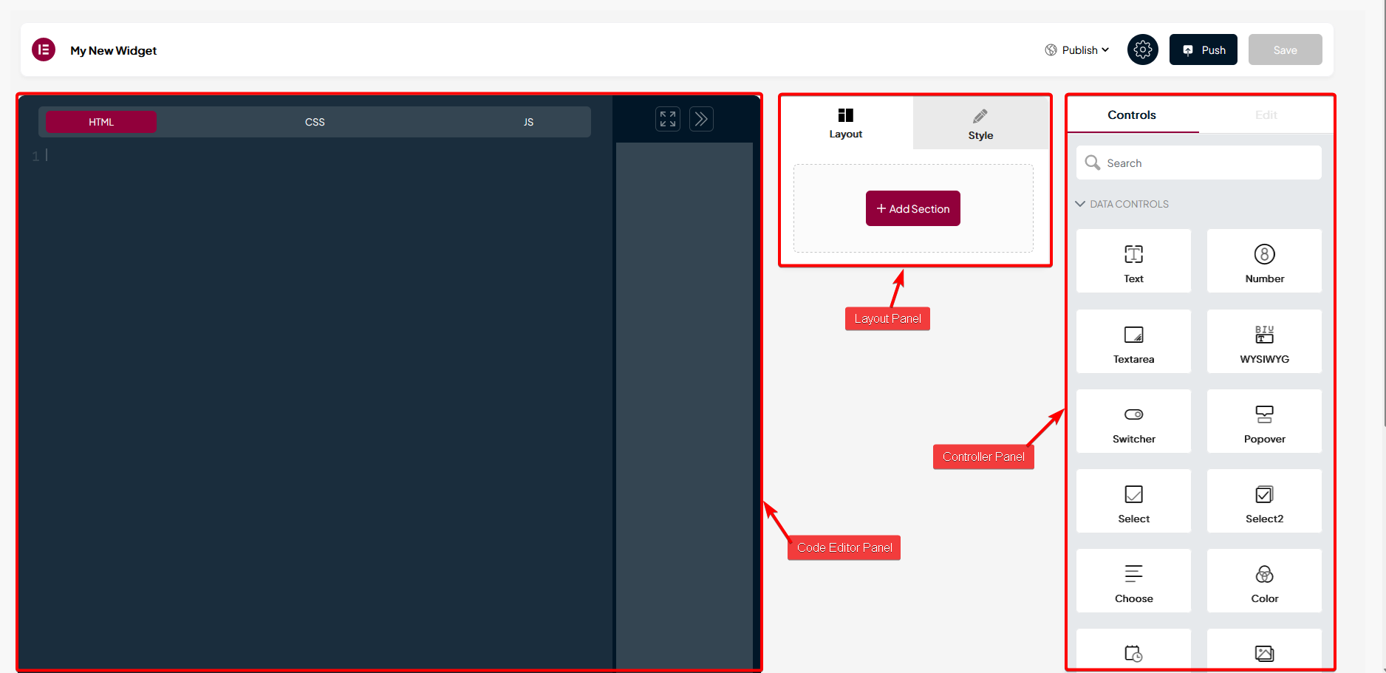Viewport: 1386px width, 673px height.
Task: Switch to the Style tab
Action: [x=980, y=124]
